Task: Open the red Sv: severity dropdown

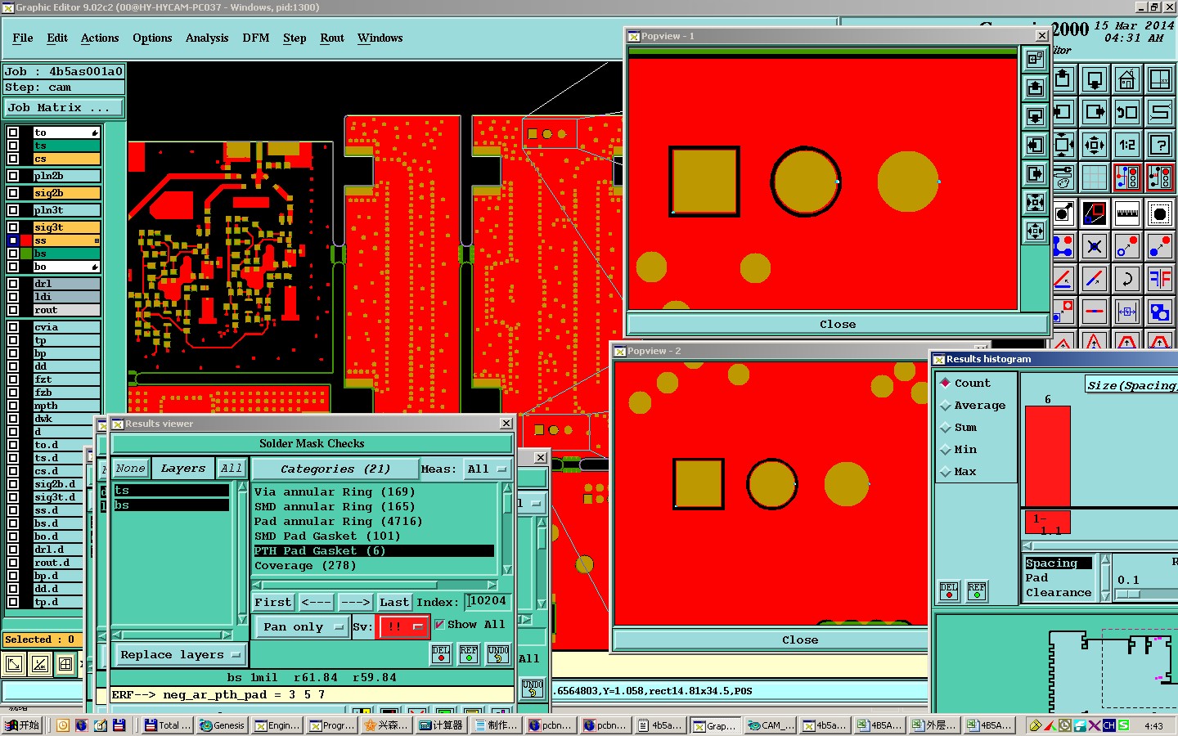Action: pyautogui.click(x=403, y=626)
